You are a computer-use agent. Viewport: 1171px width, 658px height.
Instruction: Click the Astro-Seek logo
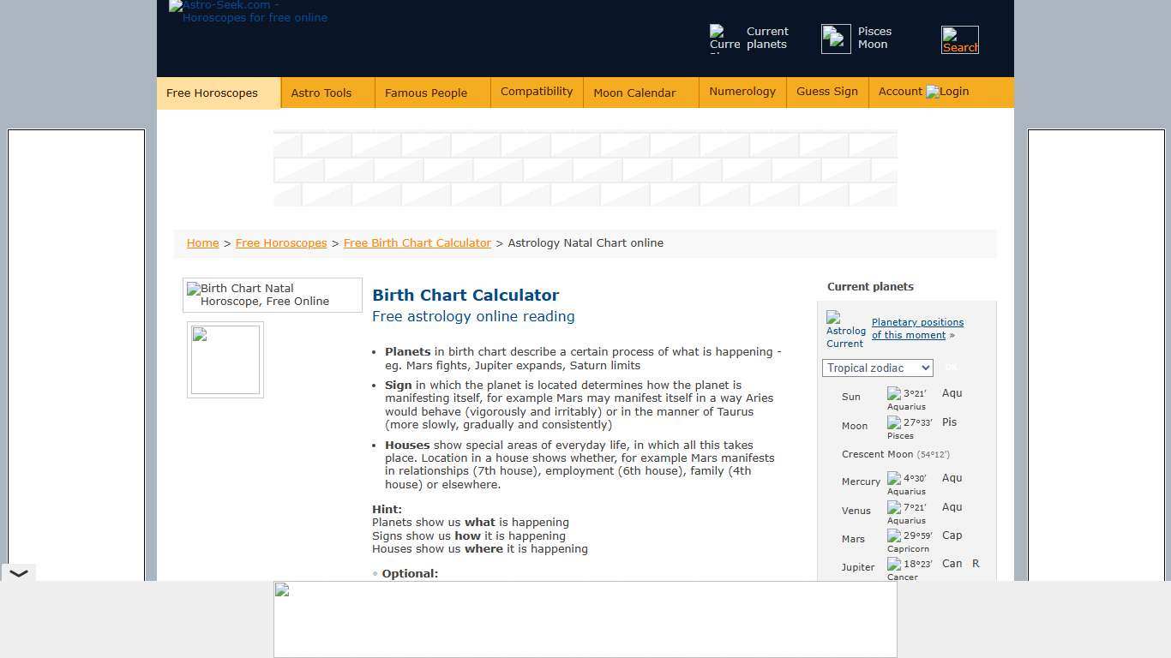point(247,12)
